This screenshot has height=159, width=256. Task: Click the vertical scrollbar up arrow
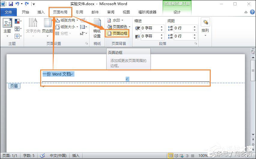click(x=253, y=57)
